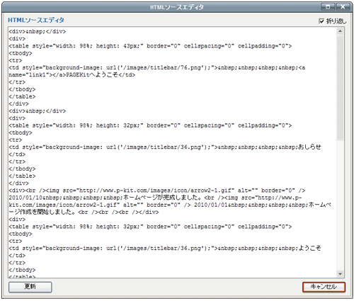Click the キャンセル cancel button

[x=324, y=287]
